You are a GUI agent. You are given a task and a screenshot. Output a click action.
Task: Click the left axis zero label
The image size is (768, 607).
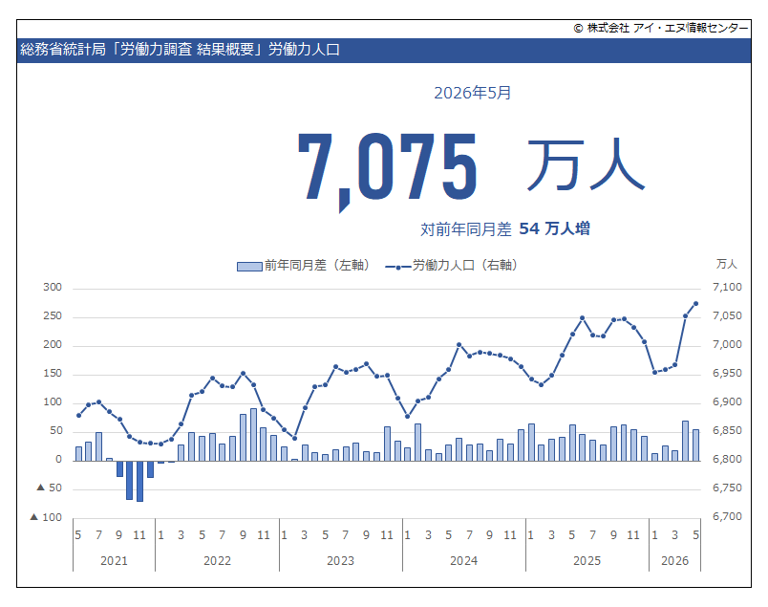[59, 460]
